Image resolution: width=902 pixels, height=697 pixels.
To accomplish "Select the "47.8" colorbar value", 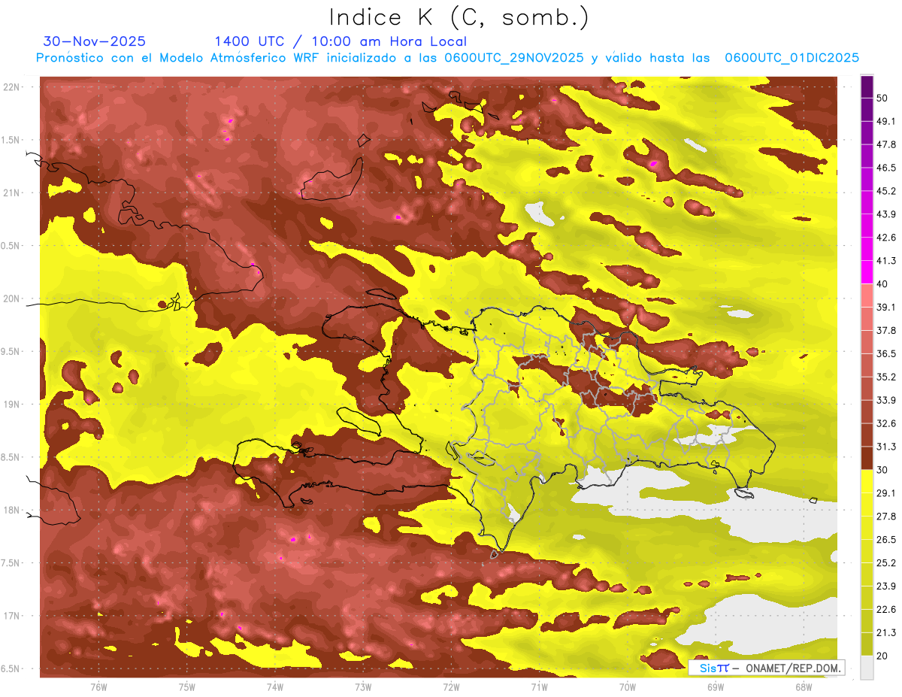I will 886,145.
